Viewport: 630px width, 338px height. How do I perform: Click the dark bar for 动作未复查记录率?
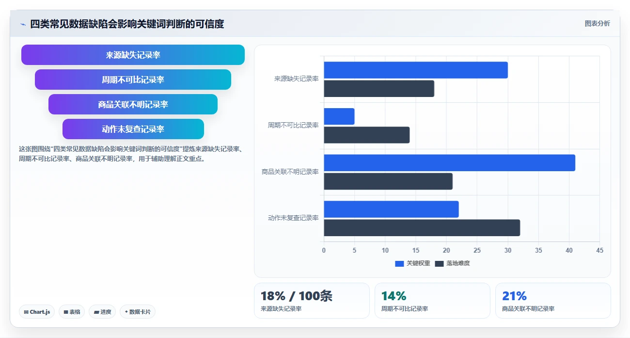coord(422,228)
